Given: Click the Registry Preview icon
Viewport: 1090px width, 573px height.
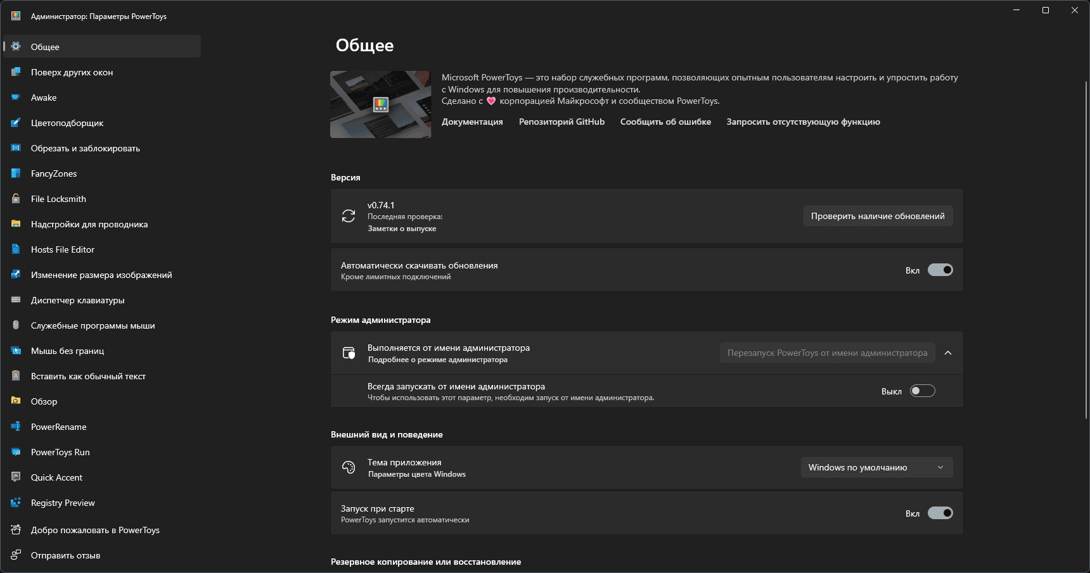Looking at the screenshot, I should [x=16, y=502].
